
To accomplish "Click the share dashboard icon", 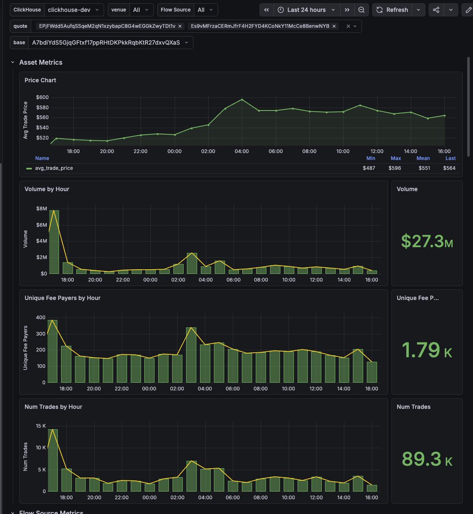I will pos(436,10).
